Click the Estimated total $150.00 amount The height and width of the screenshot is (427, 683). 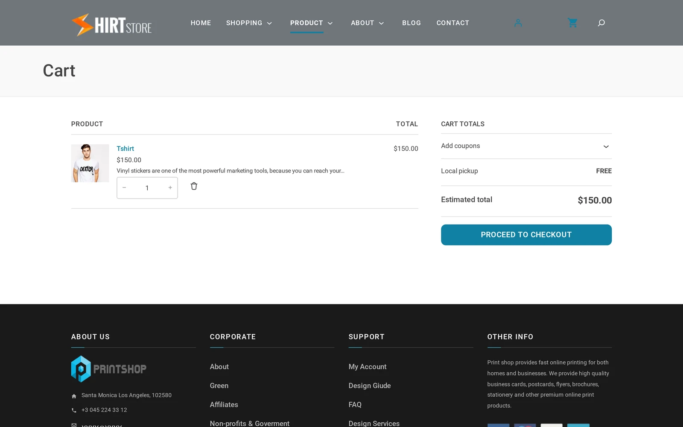coord(595,200)
